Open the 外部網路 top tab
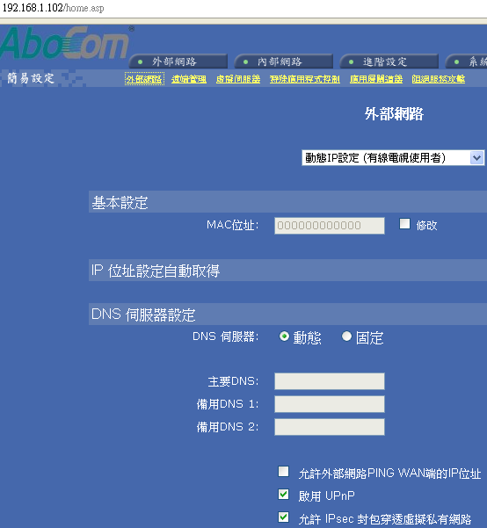The image size is (487, 528). click(178, 61)
